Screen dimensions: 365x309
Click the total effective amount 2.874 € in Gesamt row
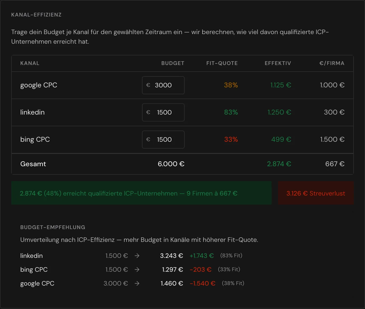[x=279, y=164]
